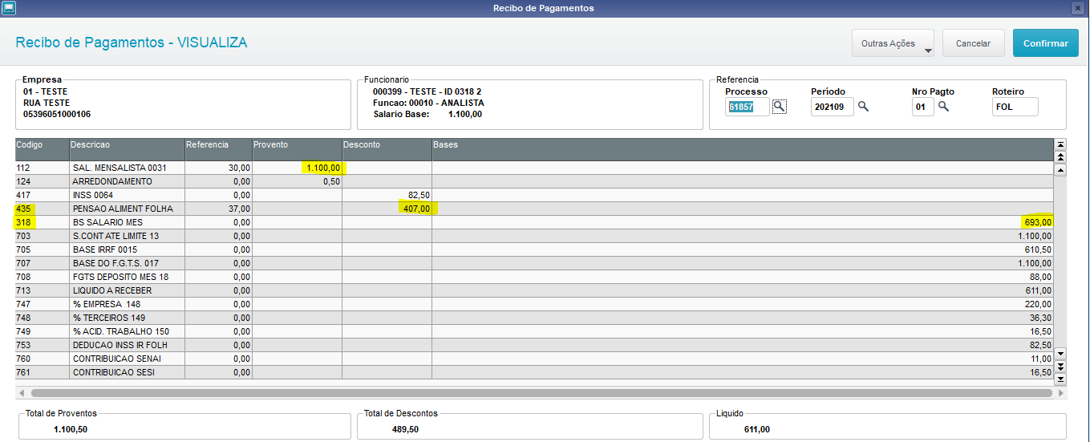Jump to last row with bottom scroll button
This screenshot has width=1090, height=442.
click(1060, 379)
